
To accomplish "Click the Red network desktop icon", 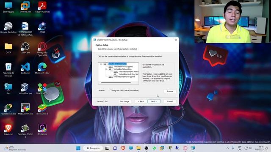I will [x=8, y=89].
